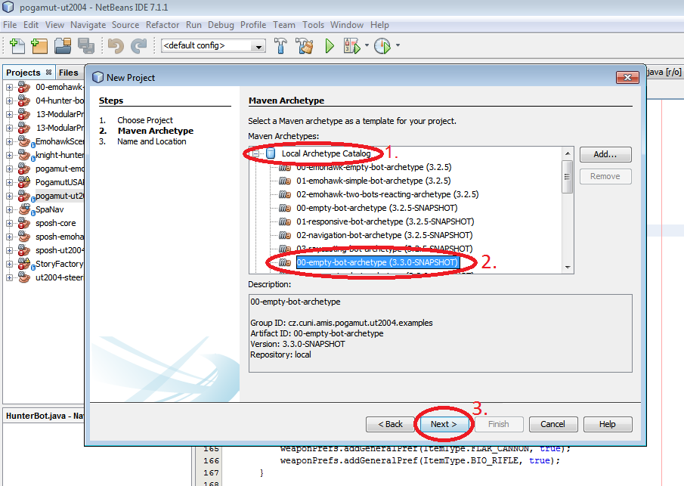Select 00-emohawk-empty-bot-archetype (3.2.5)
The width and height of the screenshot is (684, 486).
[x=374, y=167]
